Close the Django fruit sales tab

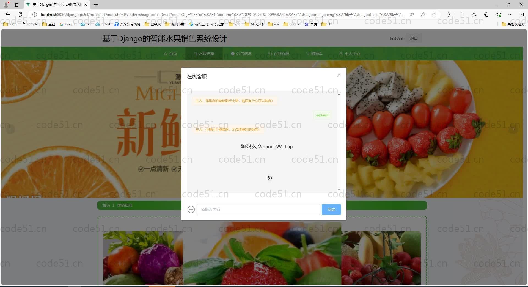point(86,5)
